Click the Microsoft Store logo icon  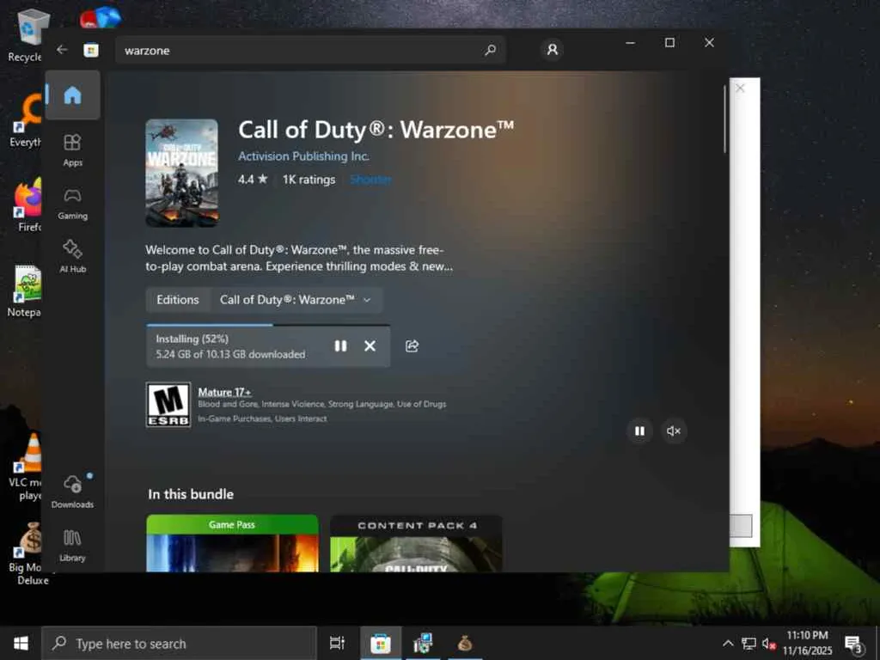point(91,50)
